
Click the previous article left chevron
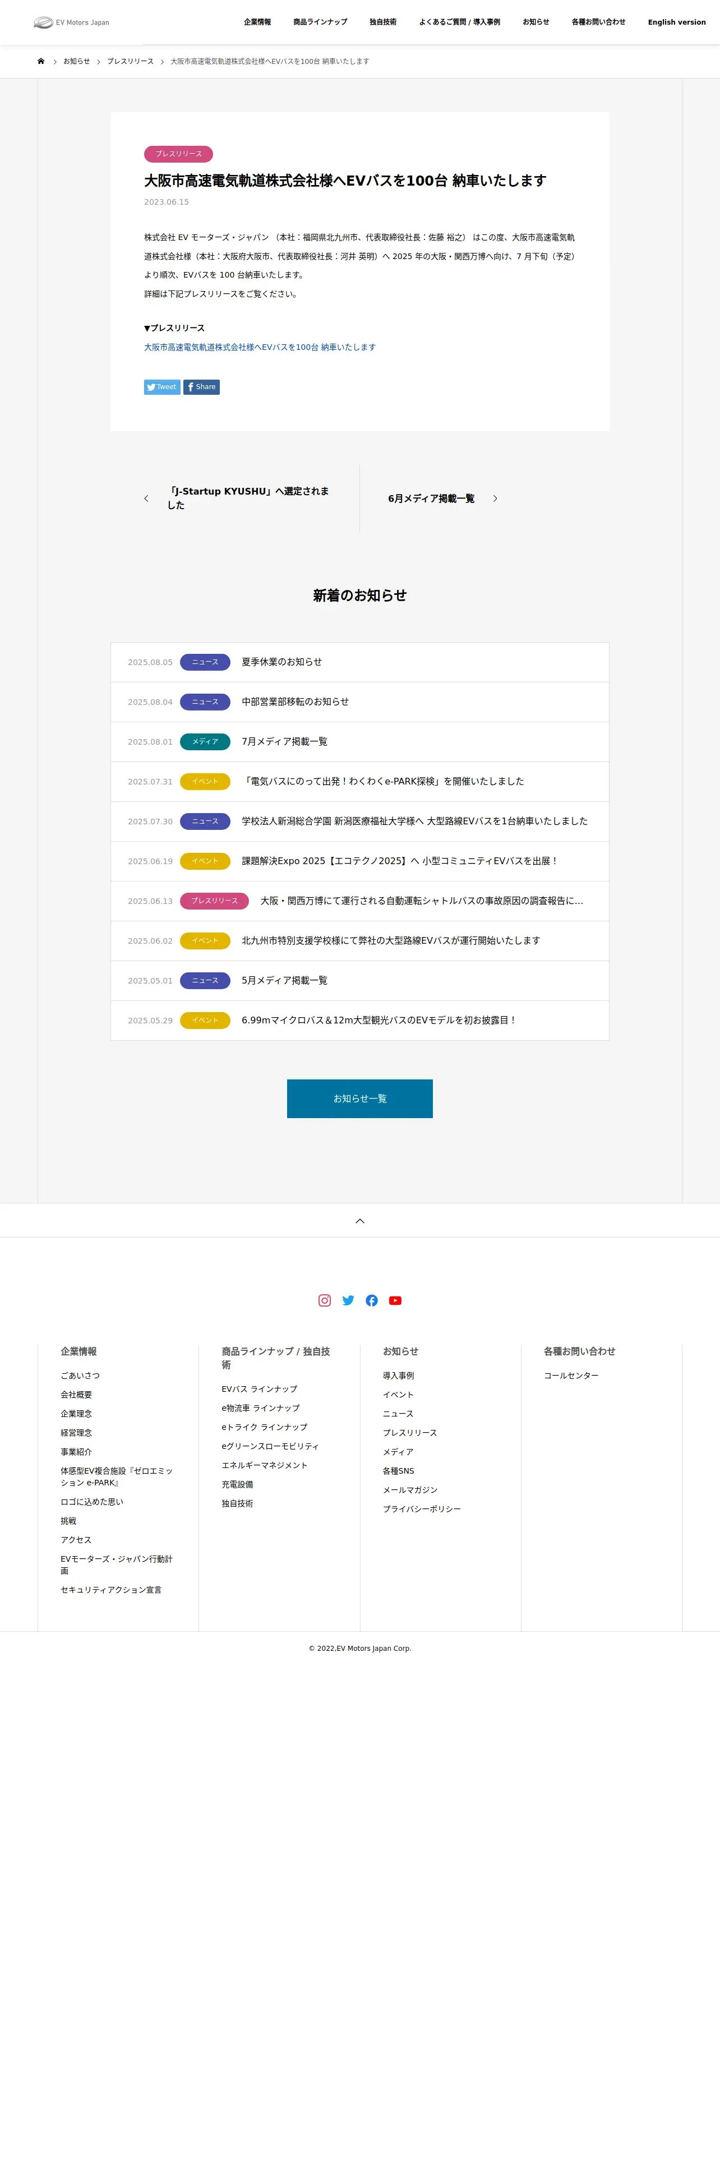146,498
